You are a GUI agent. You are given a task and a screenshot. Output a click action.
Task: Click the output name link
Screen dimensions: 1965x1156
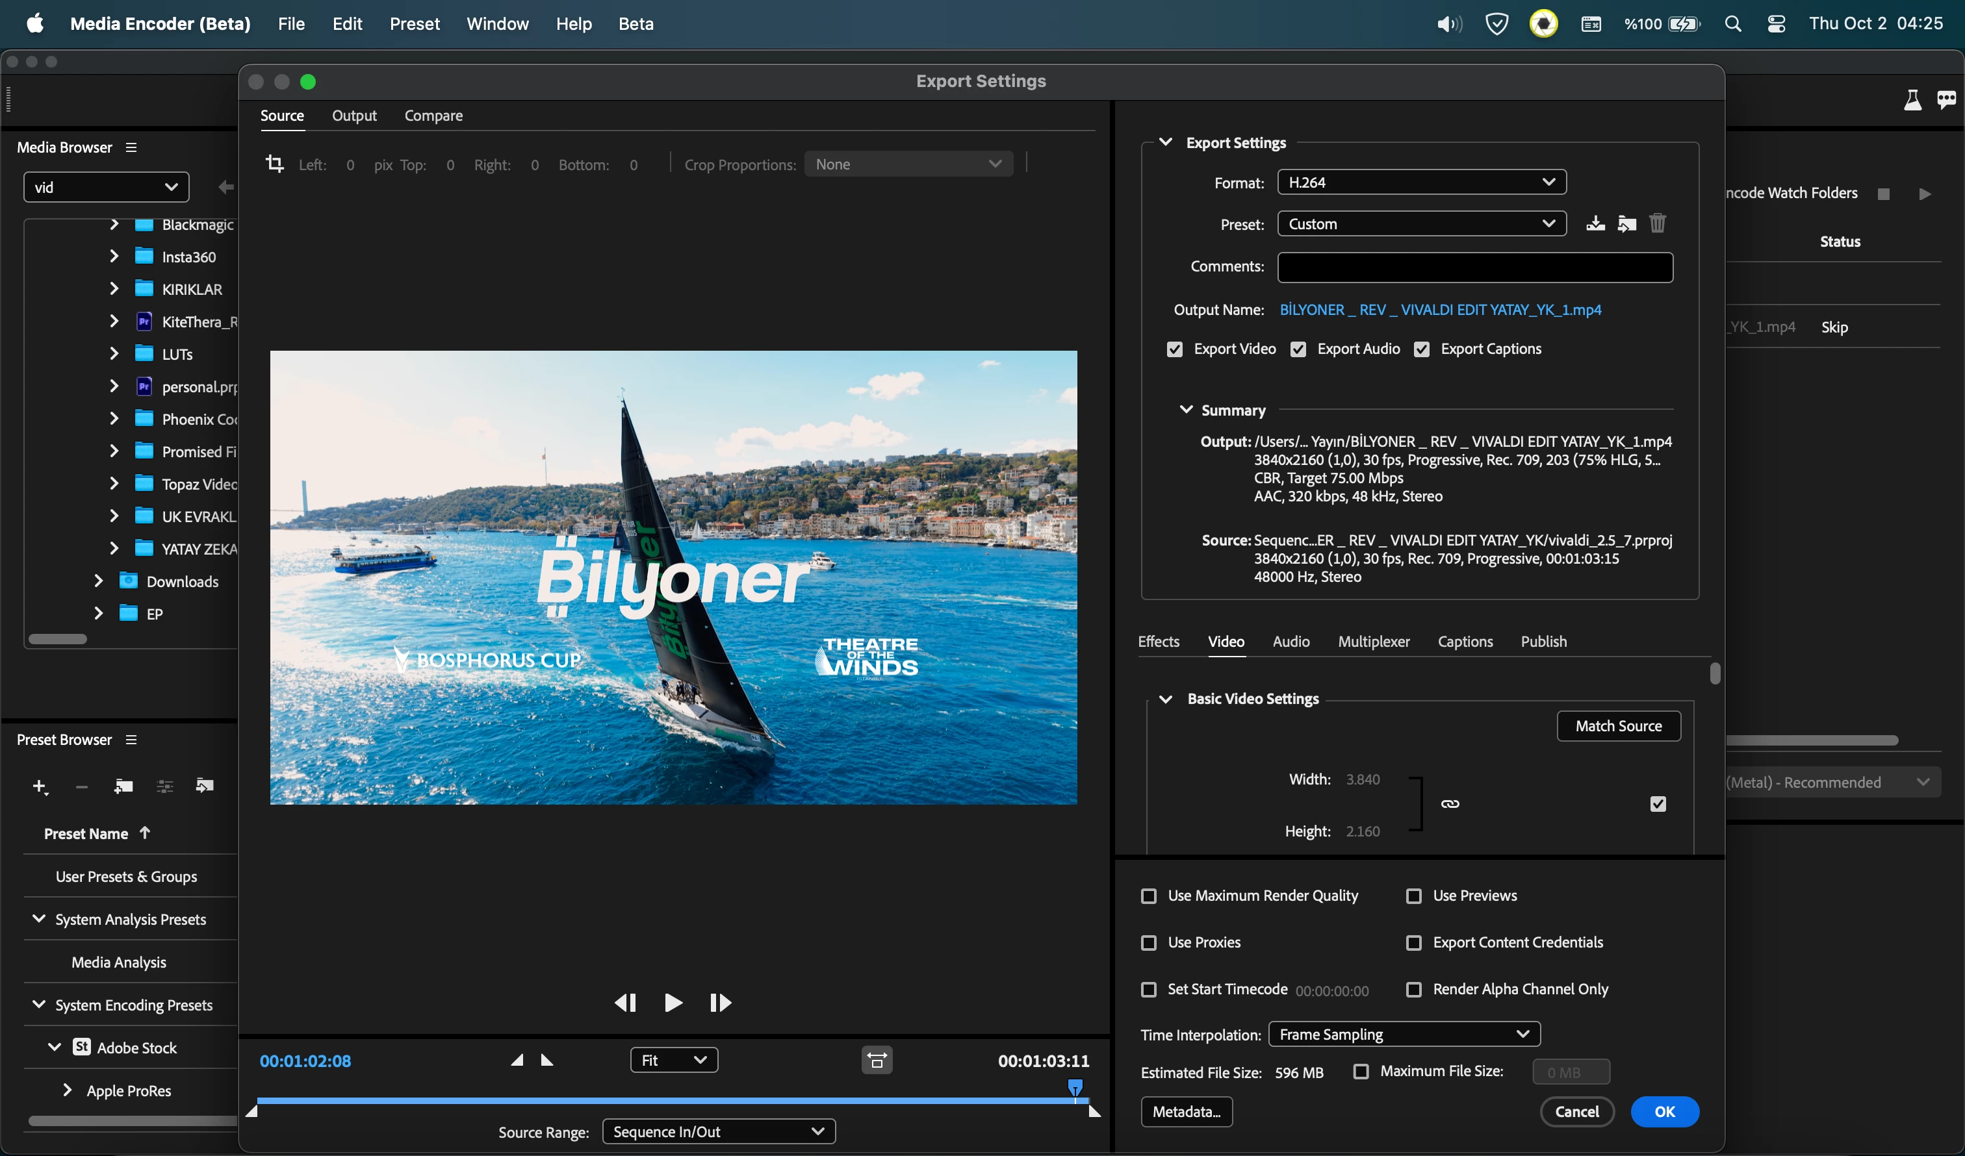1440,310
